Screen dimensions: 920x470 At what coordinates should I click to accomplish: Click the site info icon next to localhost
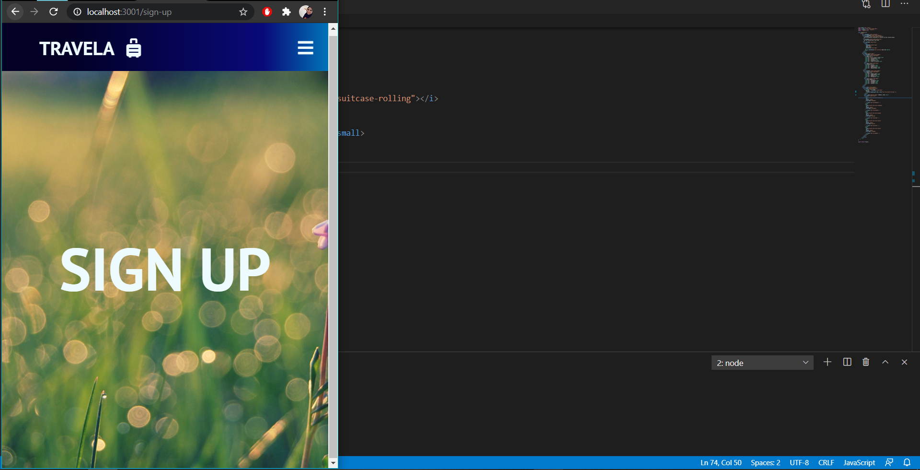coord(77,12)
